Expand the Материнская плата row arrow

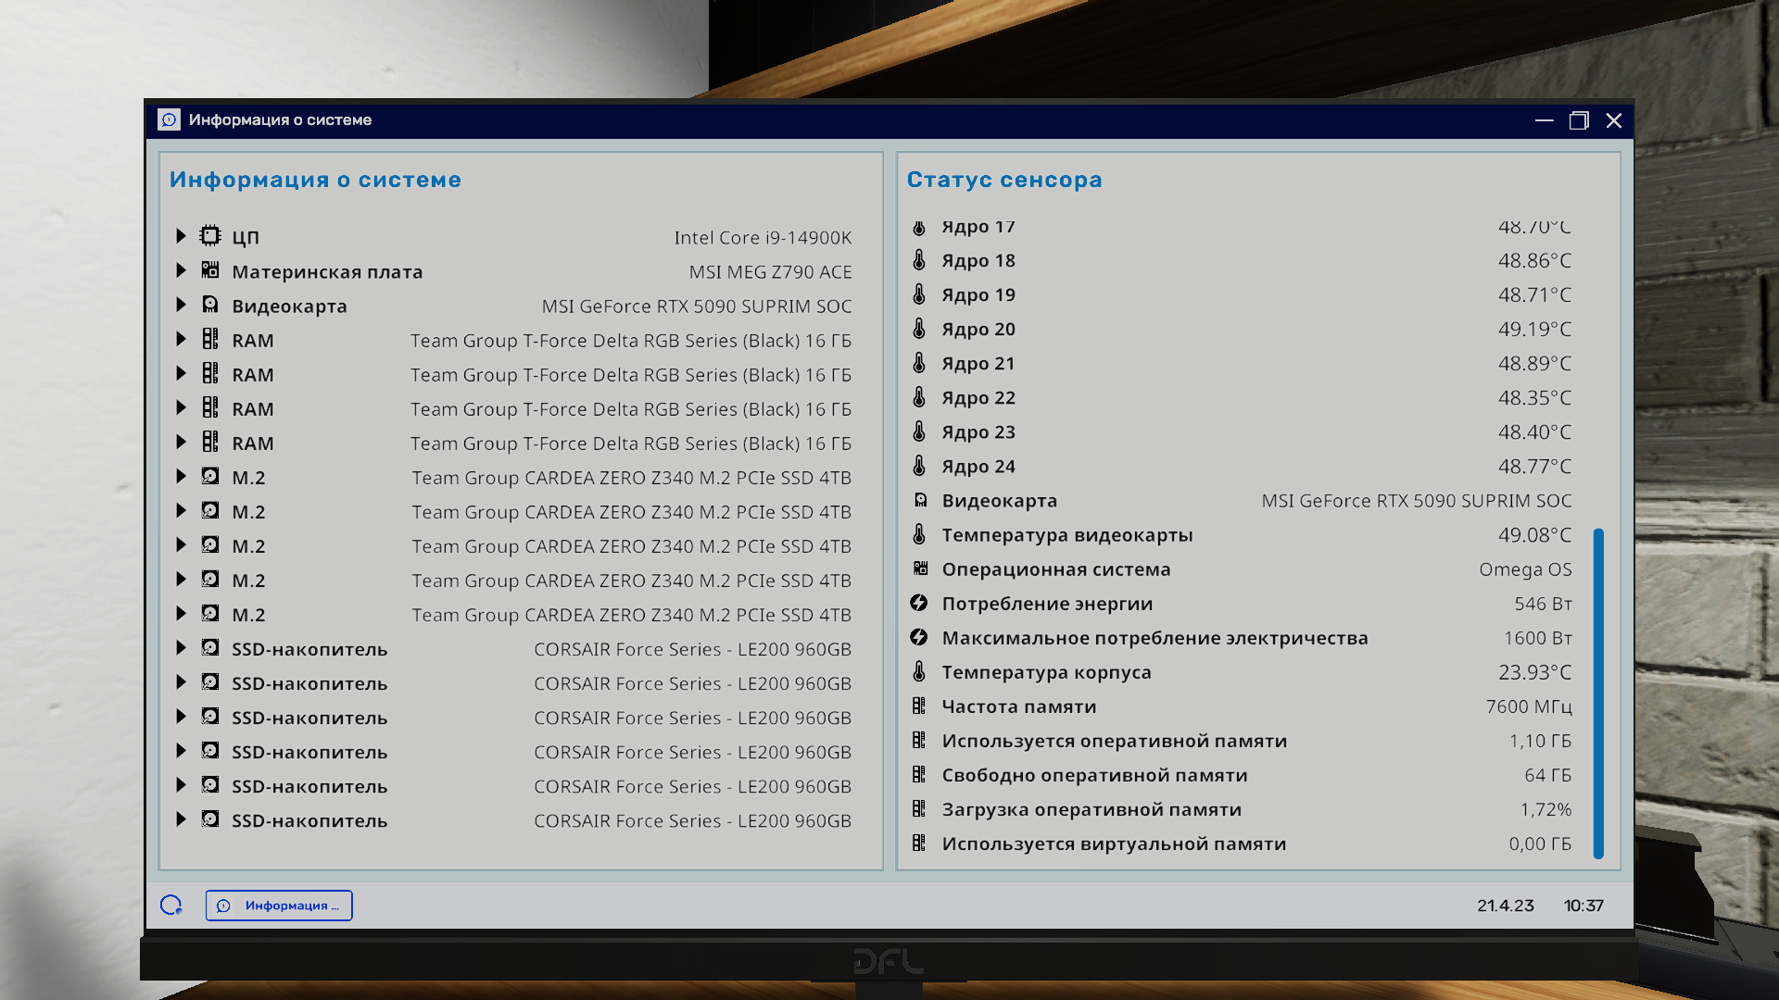[182, 270]
